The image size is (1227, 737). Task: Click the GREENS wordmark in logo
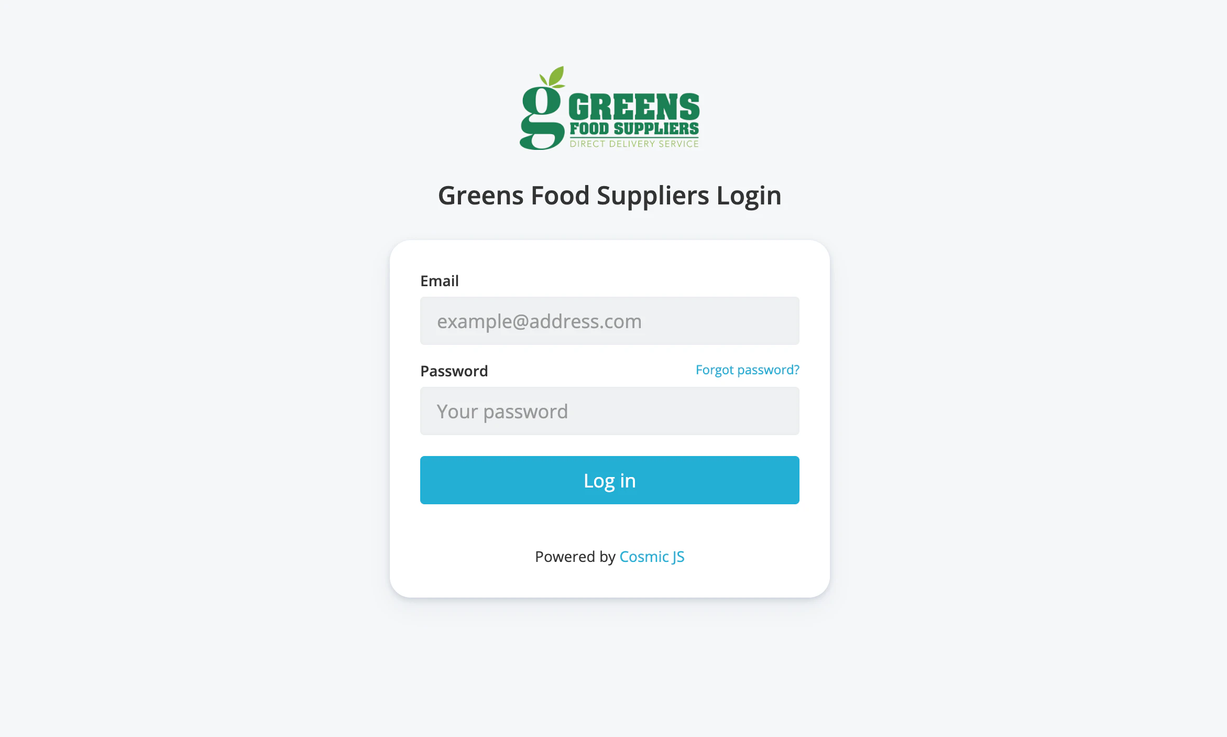click(634, 107)
